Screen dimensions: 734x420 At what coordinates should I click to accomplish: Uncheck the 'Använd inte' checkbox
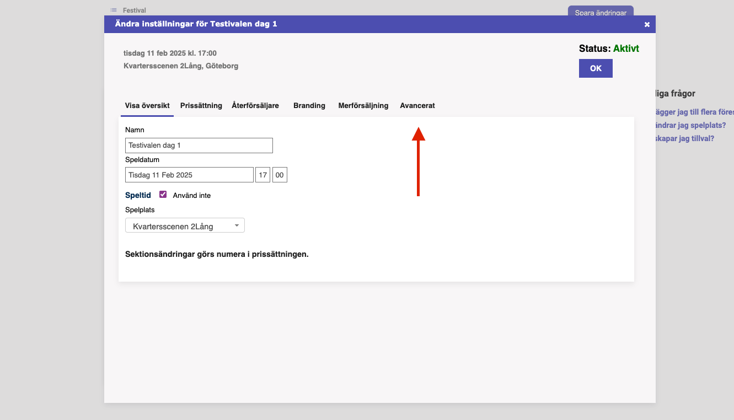click(x=163, y=195)
